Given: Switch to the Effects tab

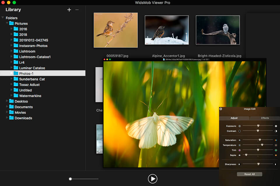Looking at the screenshot, I should [265, 118].
